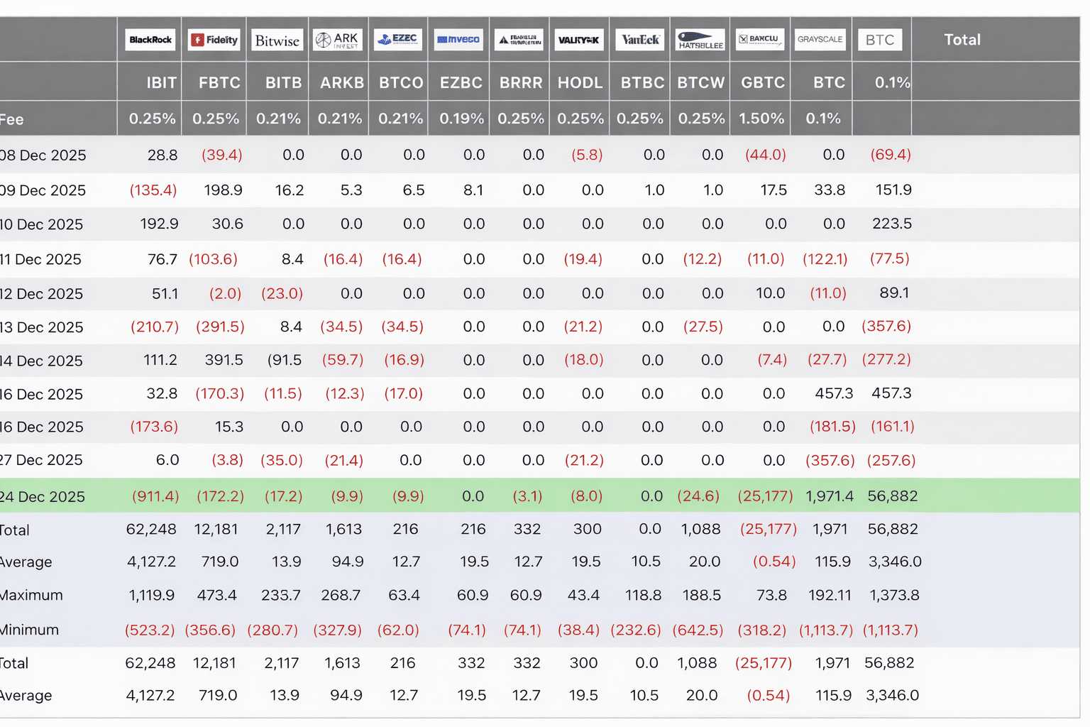Select the BRRR ticker header

point(521,82)
